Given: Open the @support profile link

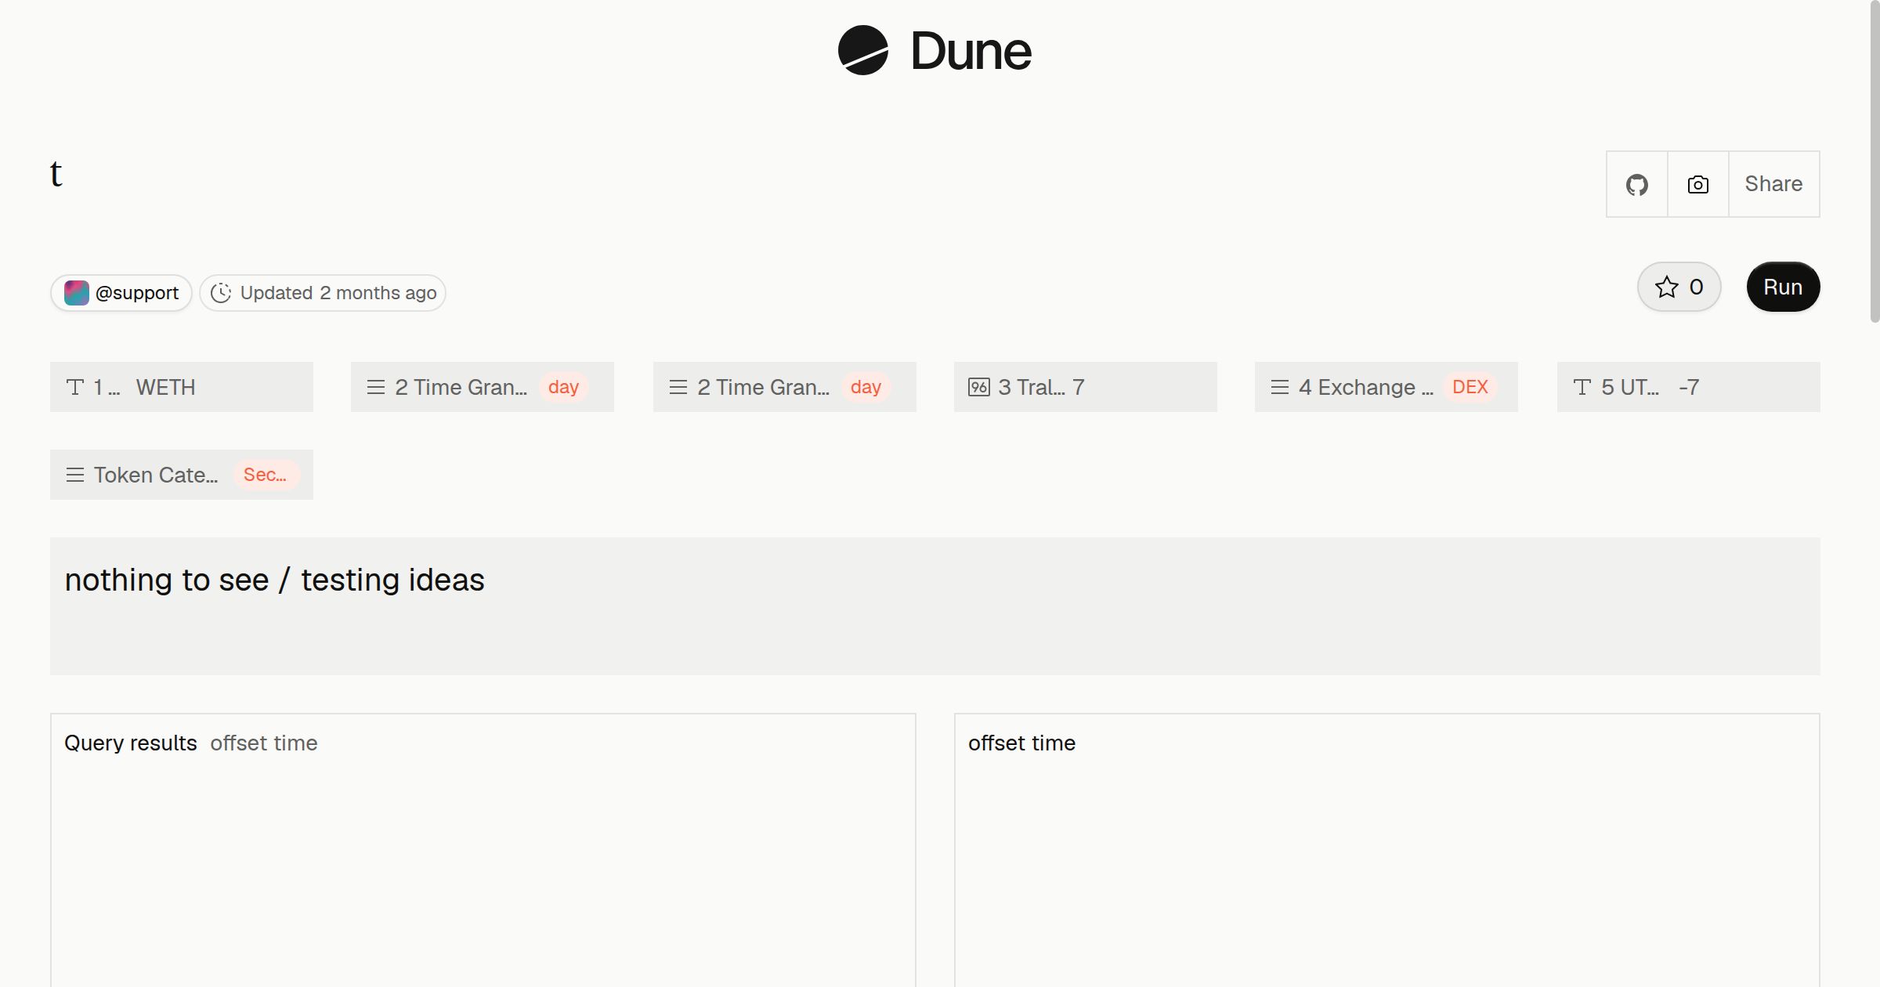Looking at the screenshot, I should 121,293.
